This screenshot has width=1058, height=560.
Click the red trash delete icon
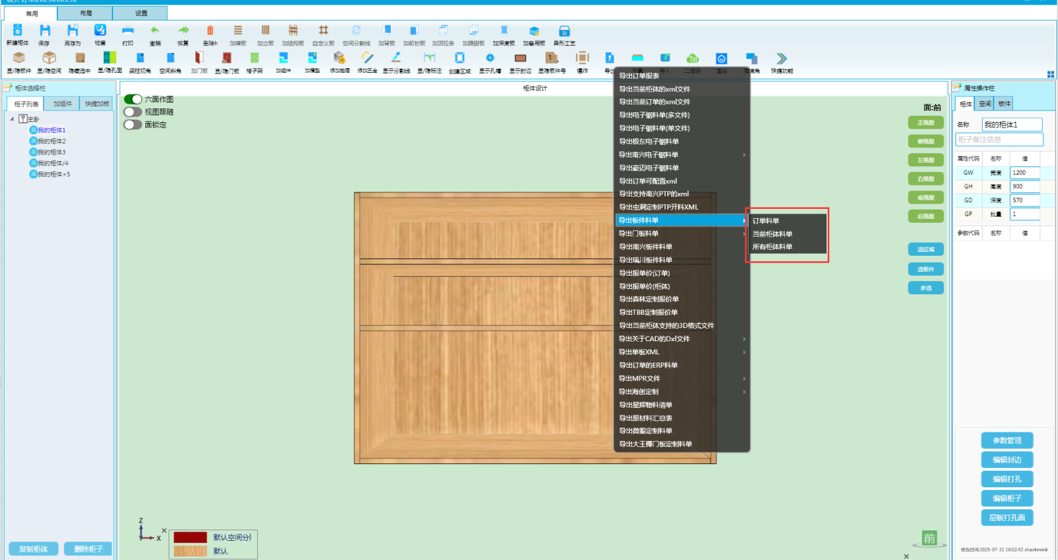pos(210,30)
